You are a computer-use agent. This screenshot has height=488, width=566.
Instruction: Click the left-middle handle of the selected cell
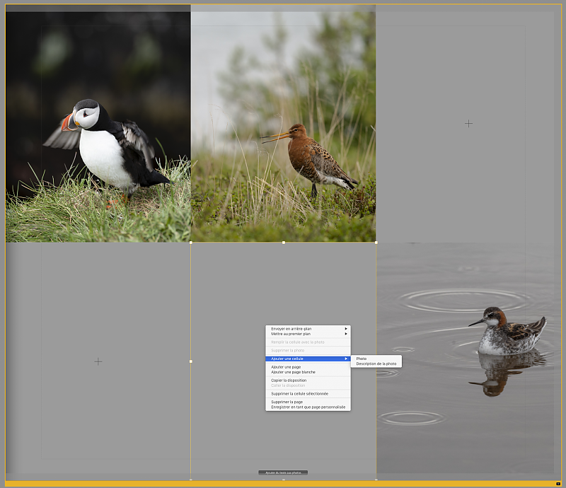pos(191,361)
